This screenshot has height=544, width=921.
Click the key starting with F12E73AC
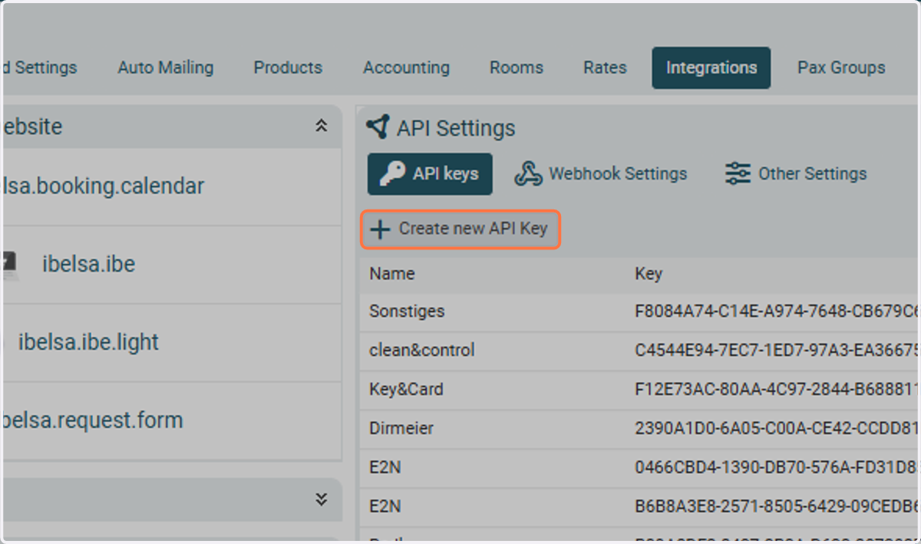tap(776, 390)
